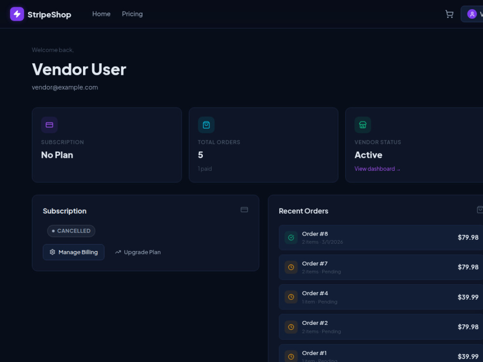Click the pending clock icon on Order #2
The width and height of the screenshot is (483, 362).
tap(291, 327)
